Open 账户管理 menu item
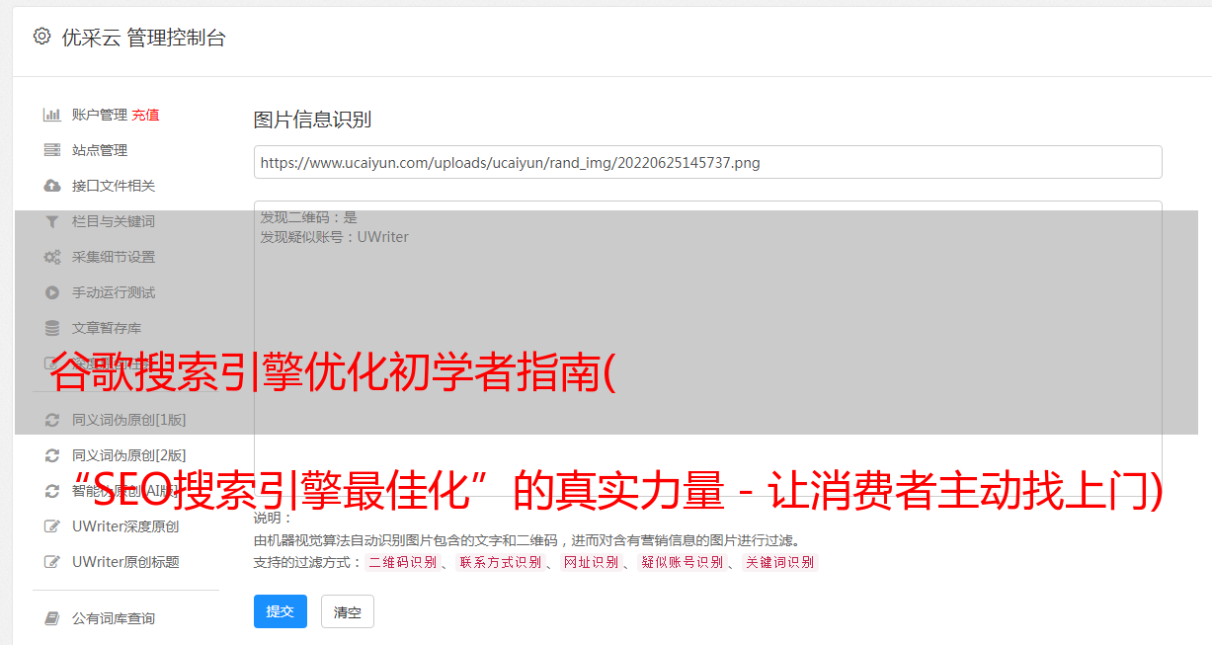Screen dimensions: 1212x645 coord(100,115)
